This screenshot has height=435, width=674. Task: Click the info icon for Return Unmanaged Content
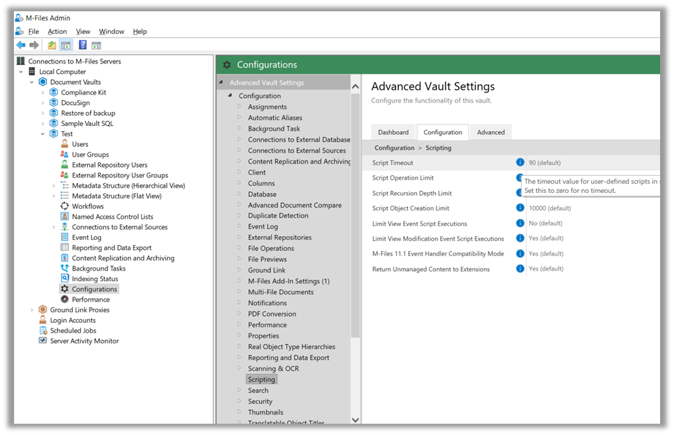pos(520,269)
